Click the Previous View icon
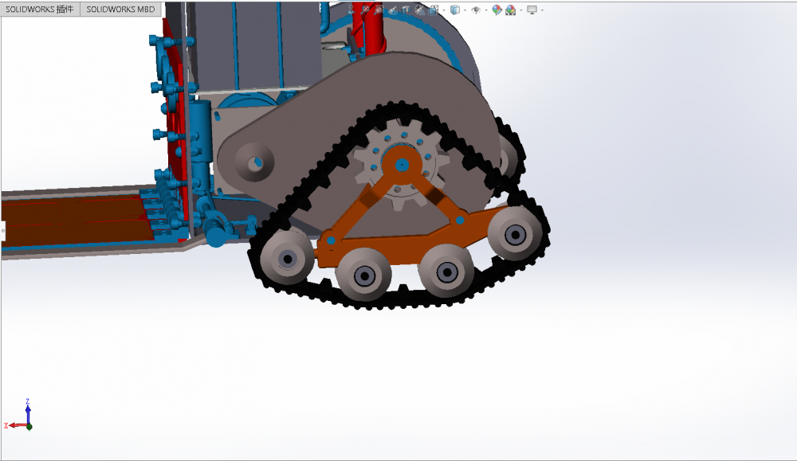Screen dimensions: 797x461 coord(393,10)
